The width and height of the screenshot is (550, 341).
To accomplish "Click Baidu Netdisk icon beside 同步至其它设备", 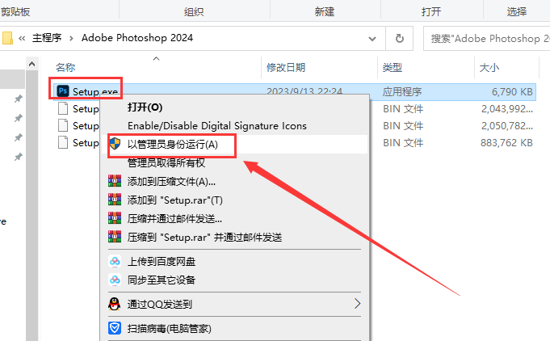I will tap(115, 280).
